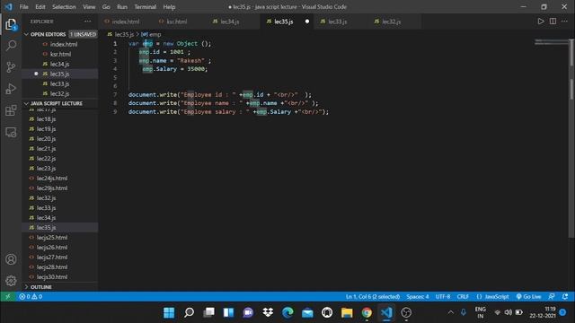Open the Search view in activity bar

tap(11, 46)
